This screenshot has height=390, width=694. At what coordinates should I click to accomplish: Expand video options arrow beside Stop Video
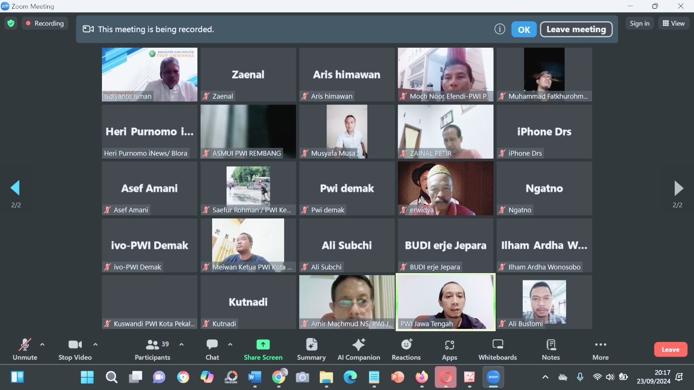(95, 344)
